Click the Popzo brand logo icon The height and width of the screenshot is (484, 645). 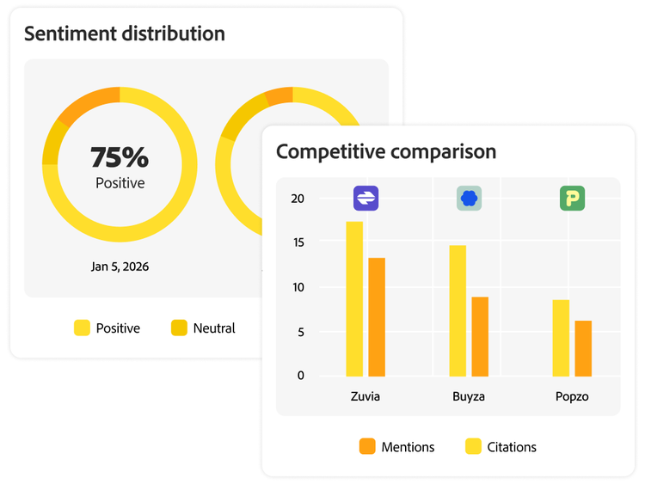(572, 199)
